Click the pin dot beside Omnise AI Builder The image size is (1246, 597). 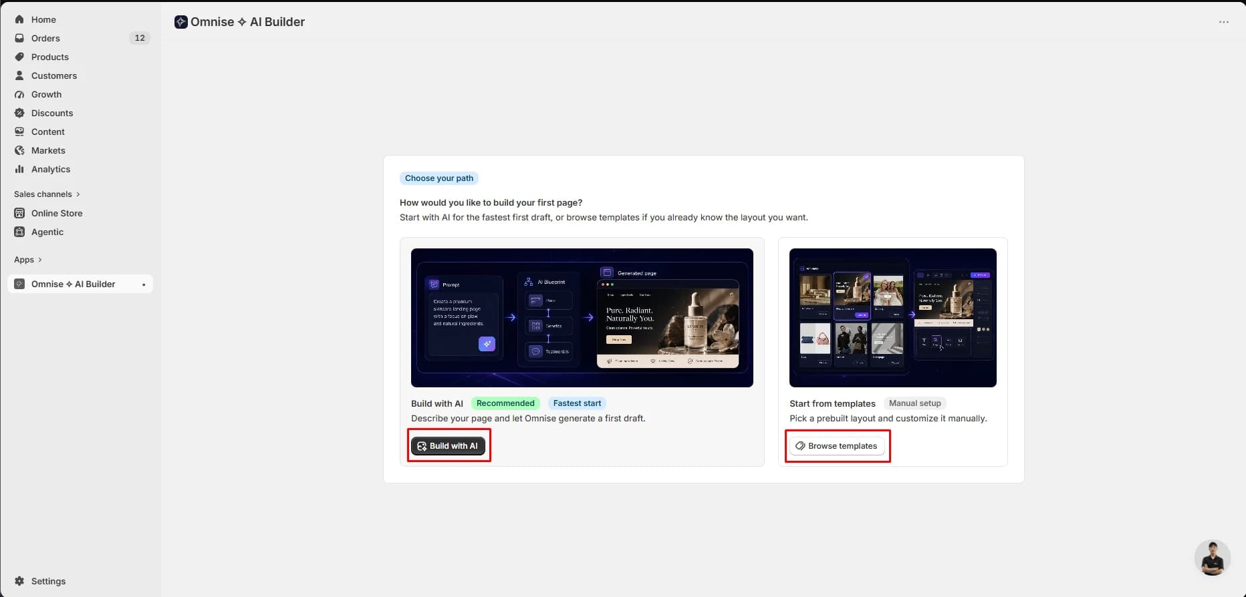[144, 284]
